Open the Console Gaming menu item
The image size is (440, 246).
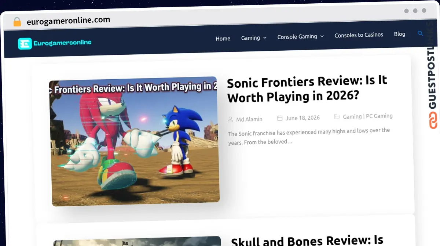tap(297, 36)
